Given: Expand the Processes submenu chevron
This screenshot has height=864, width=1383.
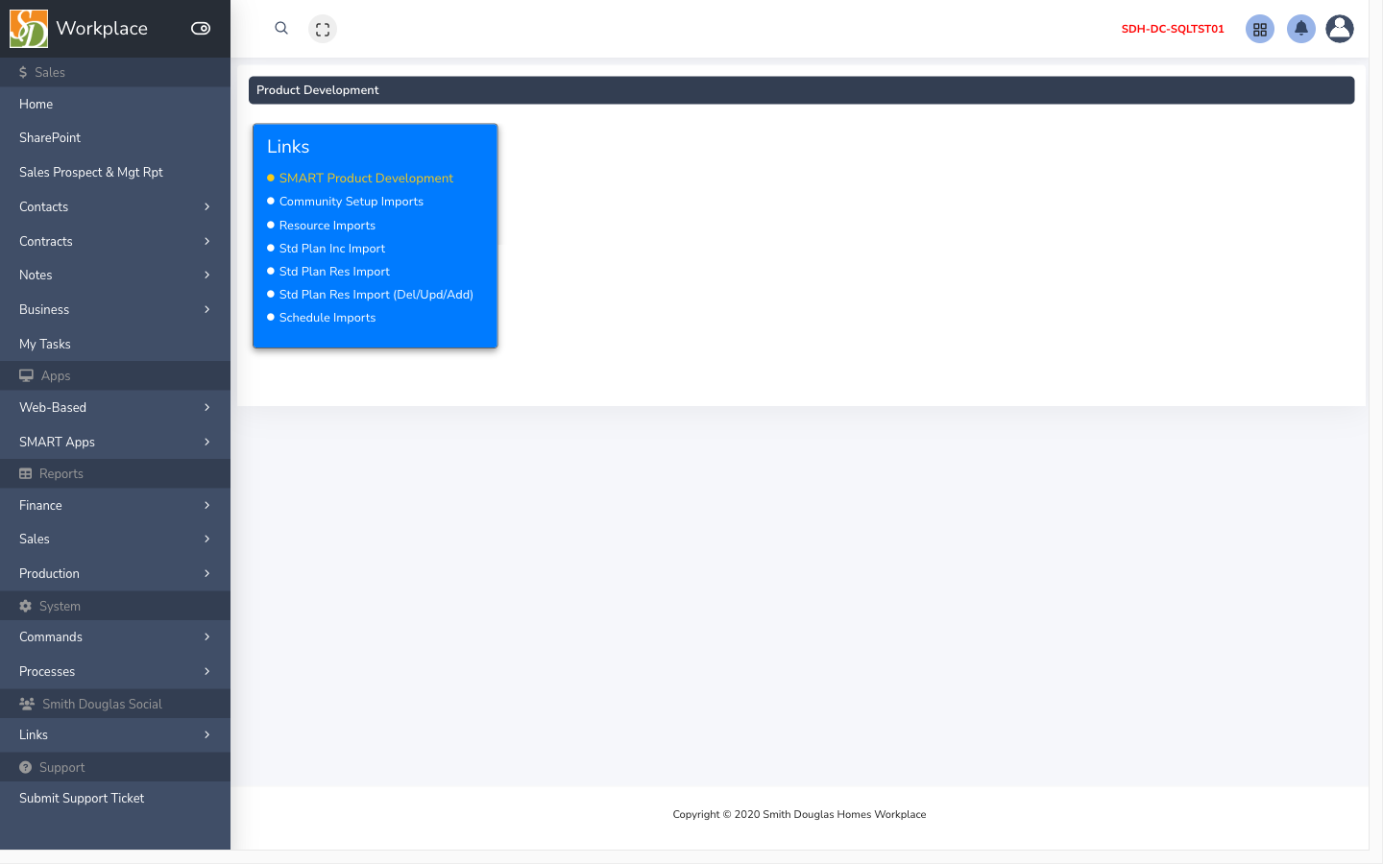Looking at the screenshot, I should pos(206,671).
